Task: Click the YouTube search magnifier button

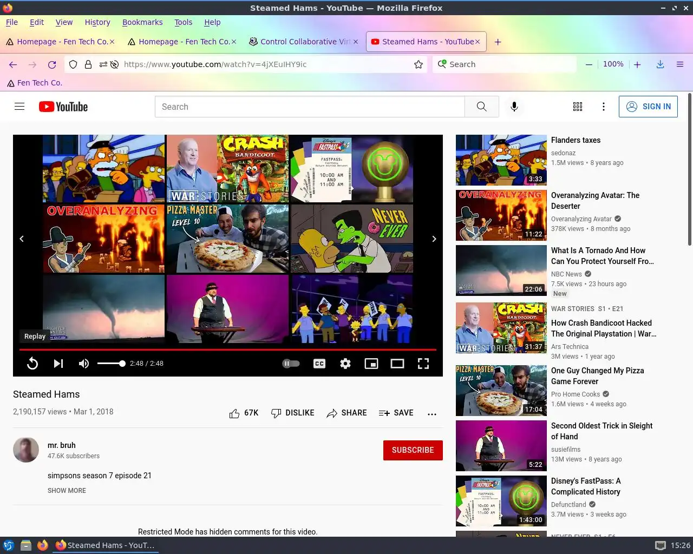Action: [x=481, y=107]
